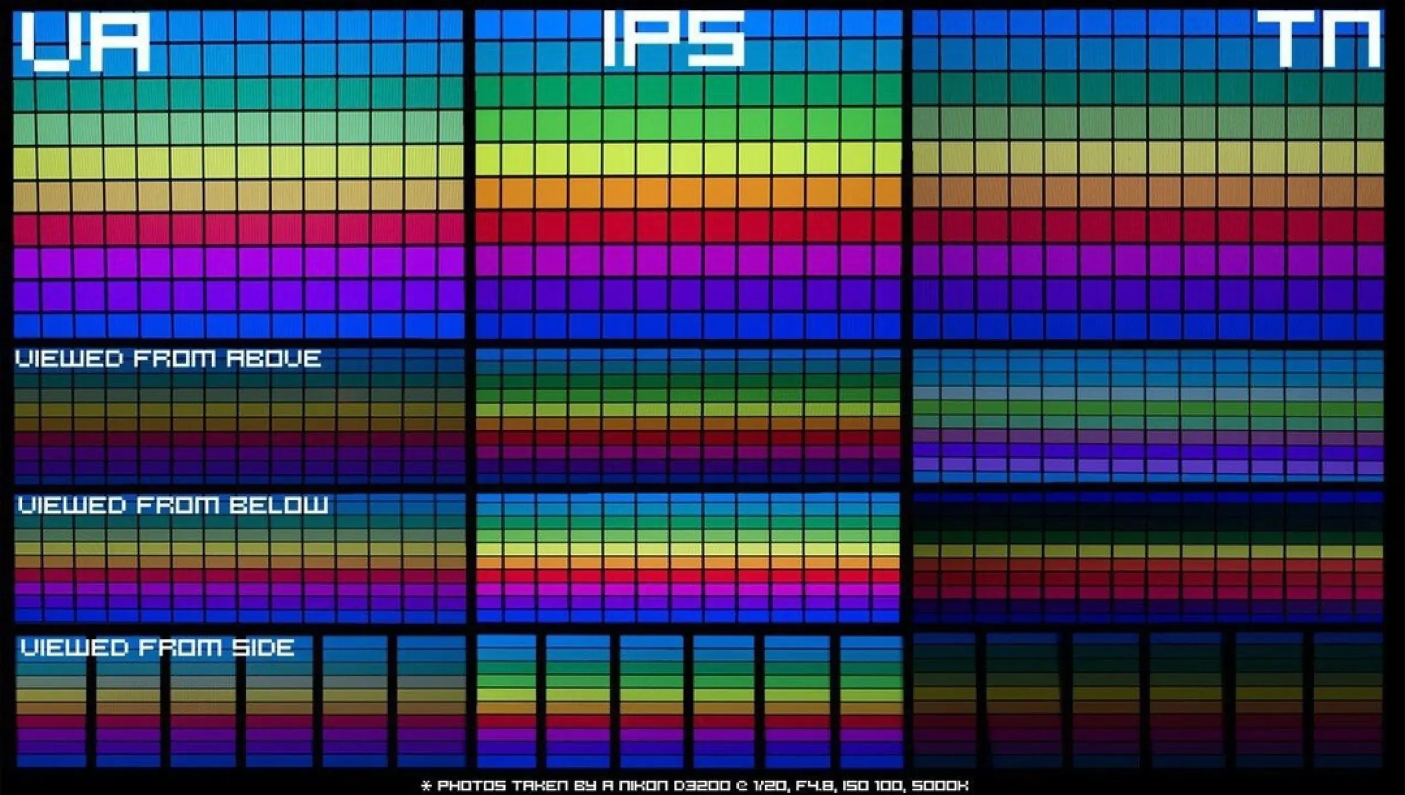Click the TN viewed-from-above thumbnail
The width and height of the screenshot is (1405, 795).
tap(1148, 415)
